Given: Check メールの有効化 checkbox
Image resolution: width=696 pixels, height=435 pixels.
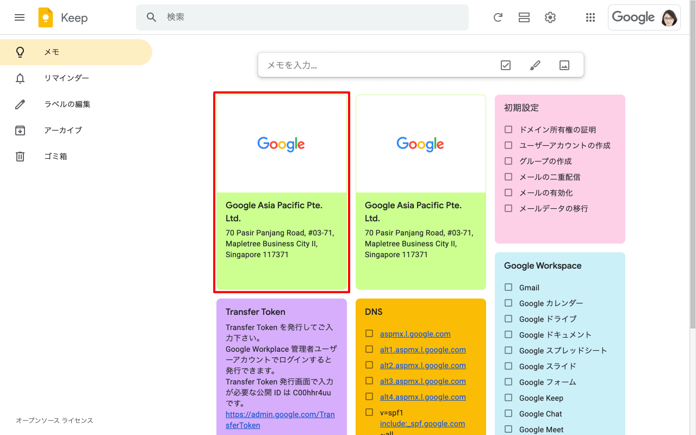Looking at the screenshot, I should click(508, 192).
